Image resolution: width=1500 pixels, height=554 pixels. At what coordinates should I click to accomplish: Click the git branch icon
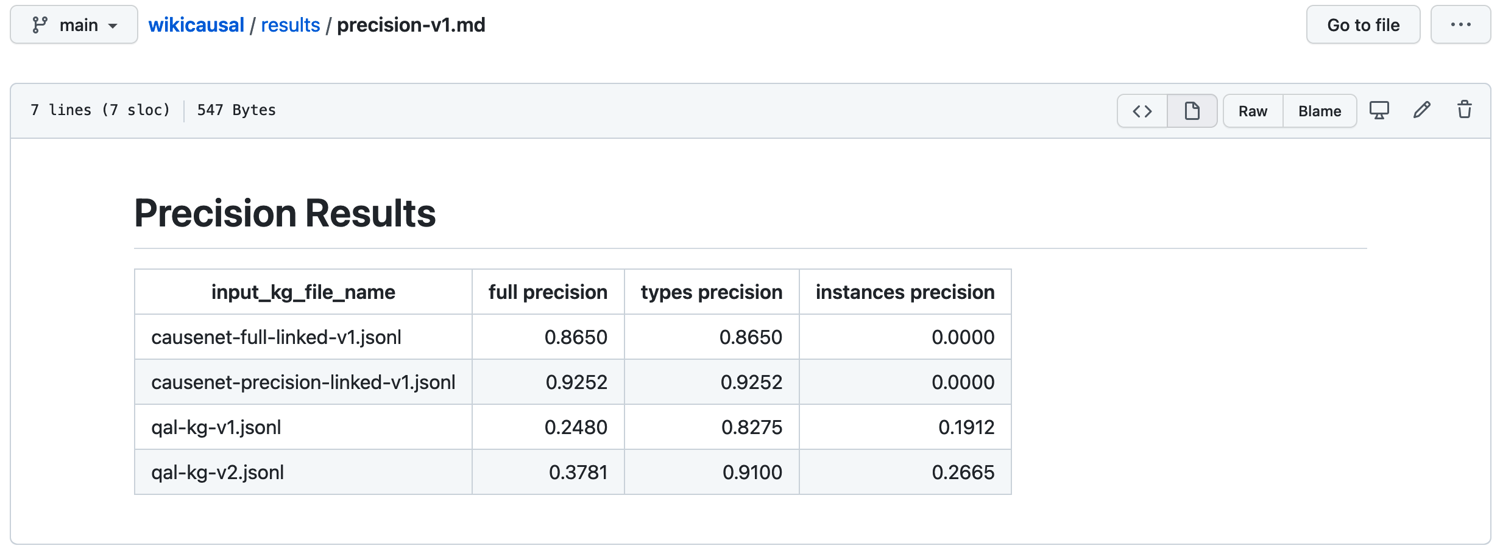(40, 25)
